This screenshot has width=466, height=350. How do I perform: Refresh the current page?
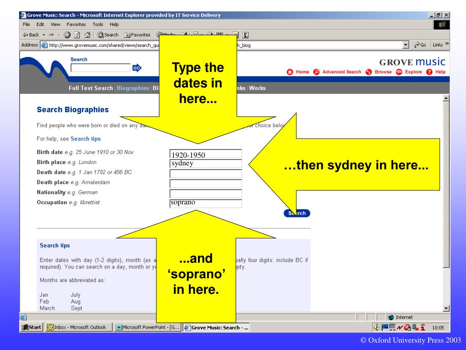coord(77,35)
